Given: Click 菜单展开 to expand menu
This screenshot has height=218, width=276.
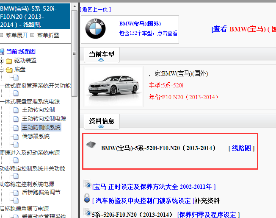Looking at the screenshot, I should (17, 35).
